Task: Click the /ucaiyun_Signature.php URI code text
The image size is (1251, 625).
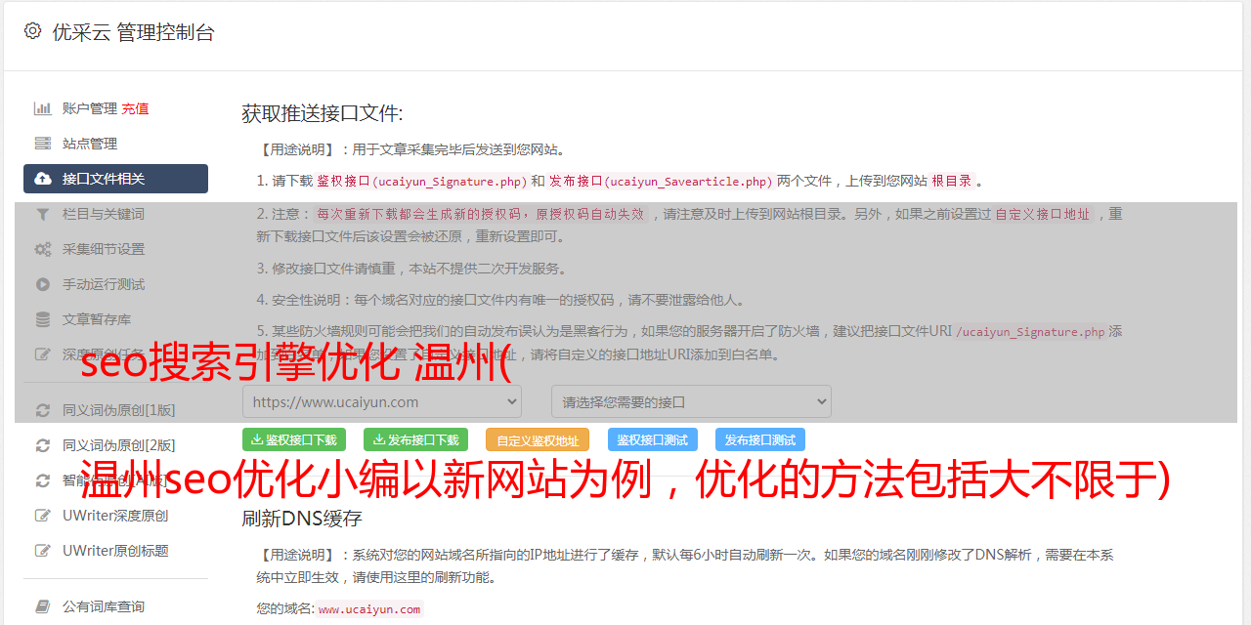Action: coord(1030,332)
